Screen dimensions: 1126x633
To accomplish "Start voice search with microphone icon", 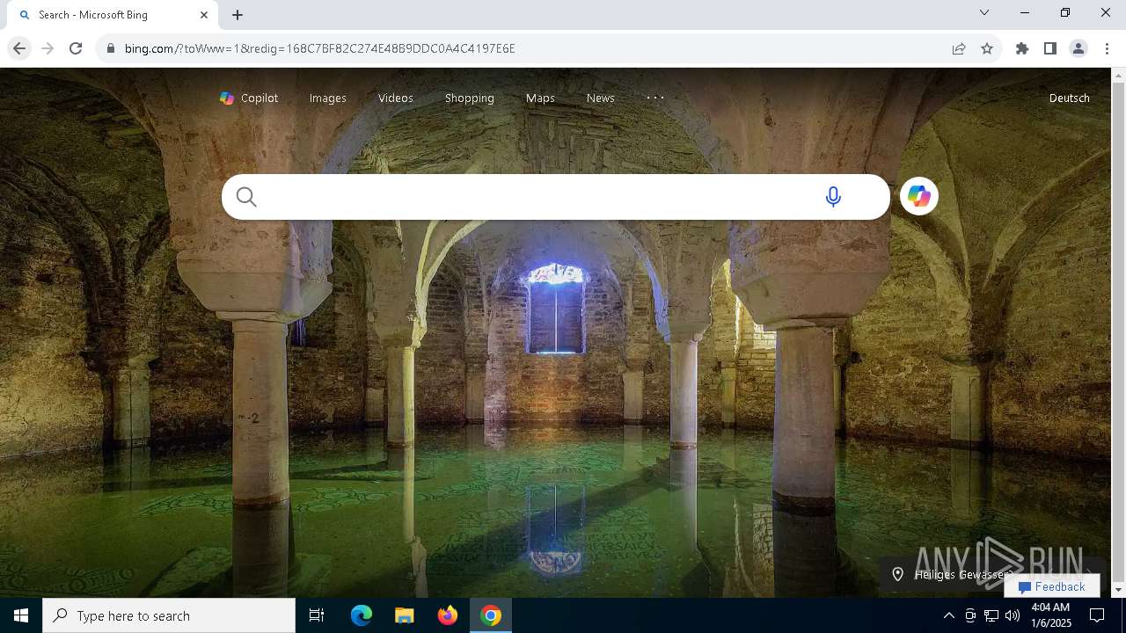I will 833,197.
